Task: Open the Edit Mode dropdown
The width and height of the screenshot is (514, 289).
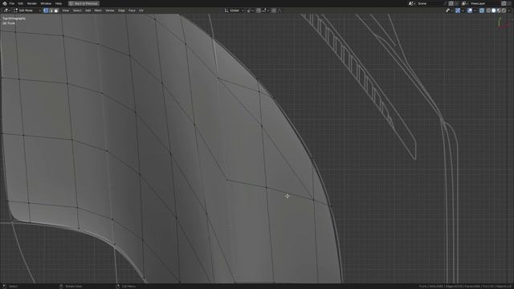Action: 27,10
